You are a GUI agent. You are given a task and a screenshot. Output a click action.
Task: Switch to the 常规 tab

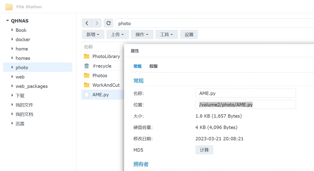[x=138, y=66]
